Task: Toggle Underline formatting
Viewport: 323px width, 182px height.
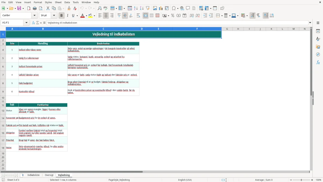Action: click(73, 16)
